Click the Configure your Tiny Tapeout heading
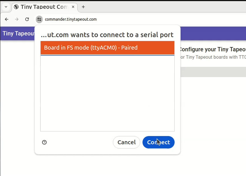Image resolution: width=246 pixels, height=176 pixels. point(213,49)
